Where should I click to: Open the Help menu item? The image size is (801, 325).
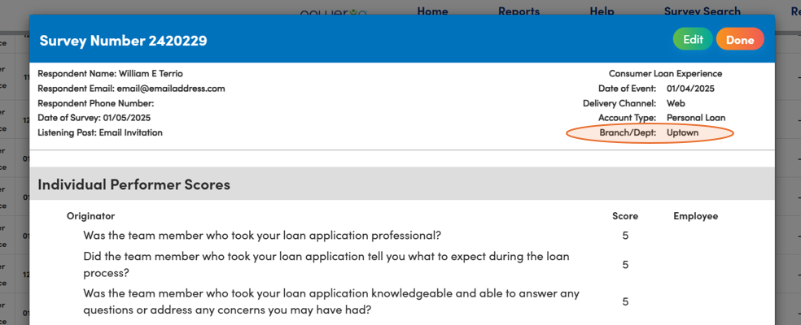coord(602,11)
